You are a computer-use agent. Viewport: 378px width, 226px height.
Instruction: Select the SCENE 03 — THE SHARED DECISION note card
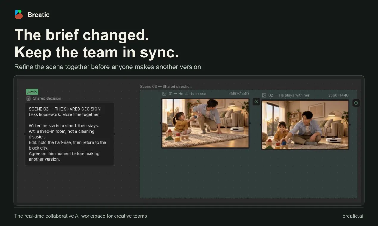(x=69, y=134)
